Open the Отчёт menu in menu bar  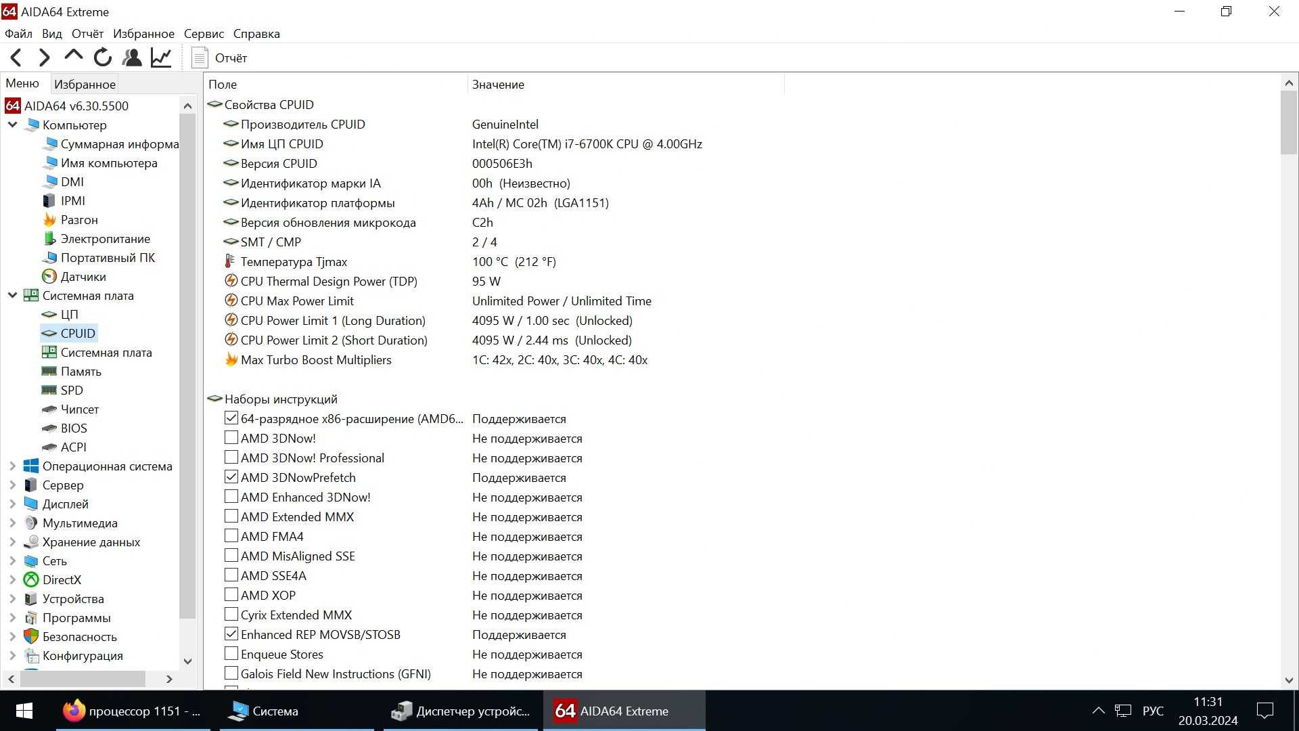pos(87,34)
